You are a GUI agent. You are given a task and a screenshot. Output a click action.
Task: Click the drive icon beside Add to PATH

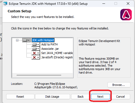click(x=34, y=44)
